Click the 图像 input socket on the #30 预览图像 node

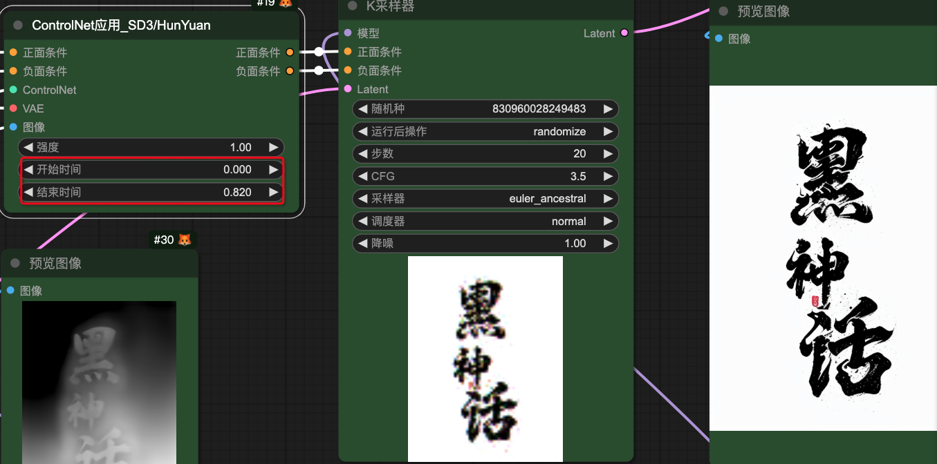(10, 291)
